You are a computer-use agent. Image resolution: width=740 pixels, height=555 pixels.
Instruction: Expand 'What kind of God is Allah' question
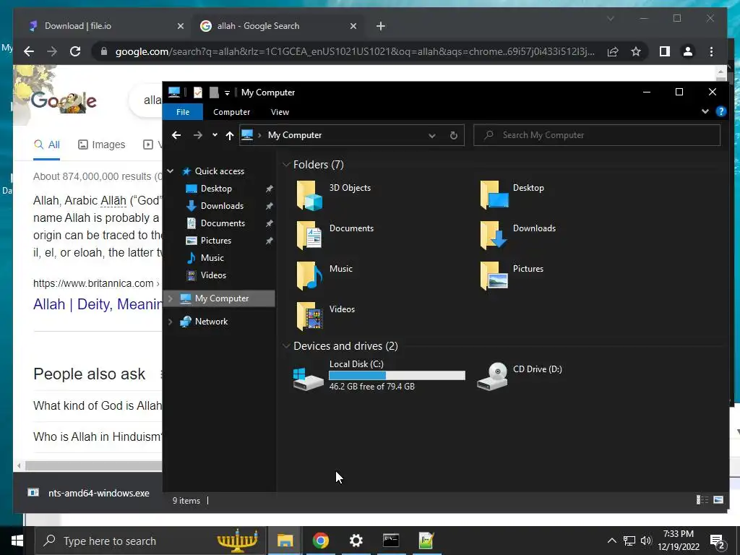pyautogui.click(x=98, y=405)
